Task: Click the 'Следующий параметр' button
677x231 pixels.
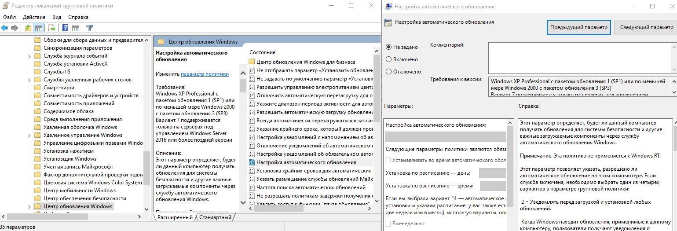Action: pyautogui.click(x=646, y=27)
